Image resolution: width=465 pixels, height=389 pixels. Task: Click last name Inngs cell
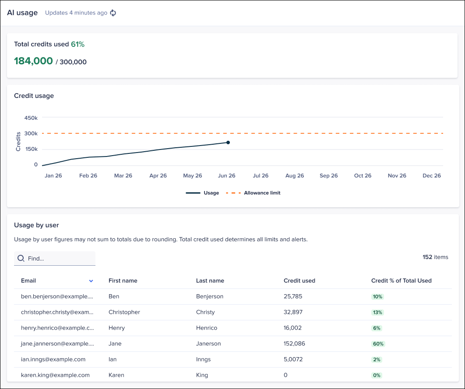pos(204,359)
